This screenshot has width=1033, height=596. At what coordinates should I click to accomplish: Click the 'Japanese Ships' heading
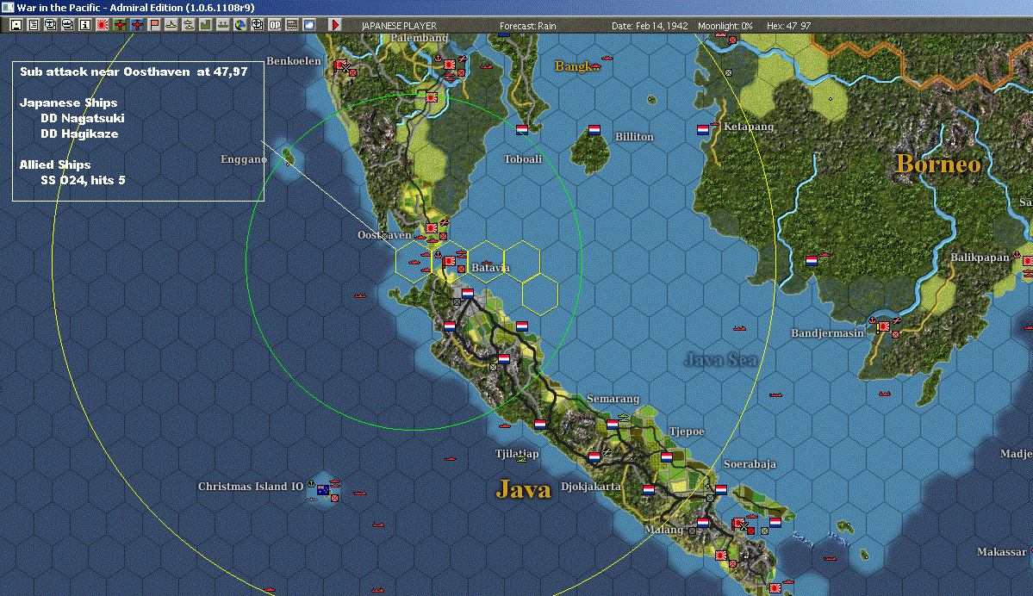click(x=69, y=102)
